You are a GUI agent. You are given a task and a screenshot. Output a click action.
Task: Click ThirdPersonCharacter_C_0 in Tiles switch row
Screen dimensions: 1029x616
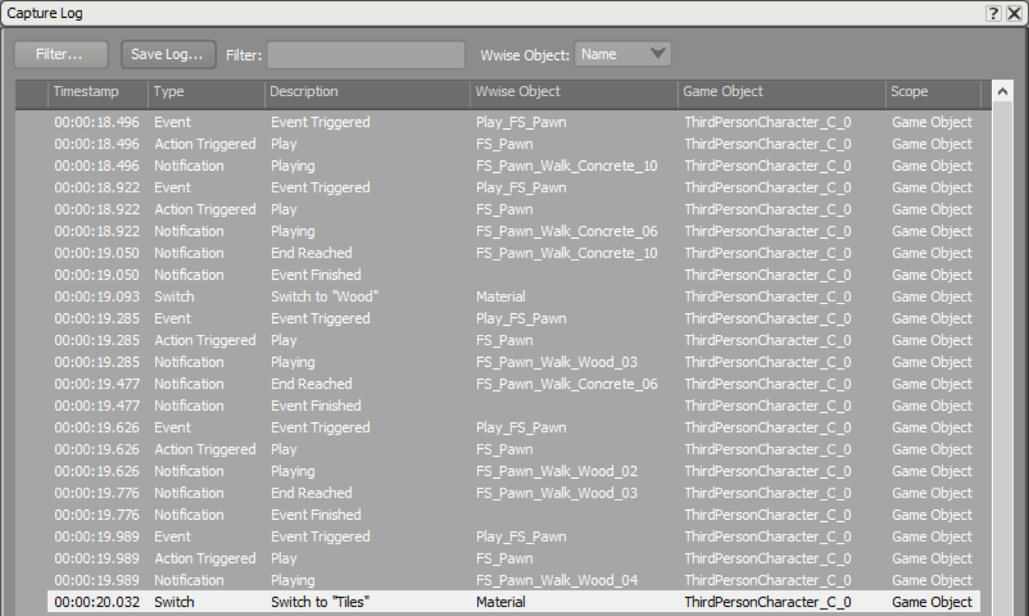point(768,602)
